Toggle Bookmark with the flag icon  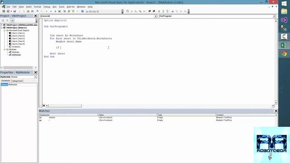coord(172,11)
